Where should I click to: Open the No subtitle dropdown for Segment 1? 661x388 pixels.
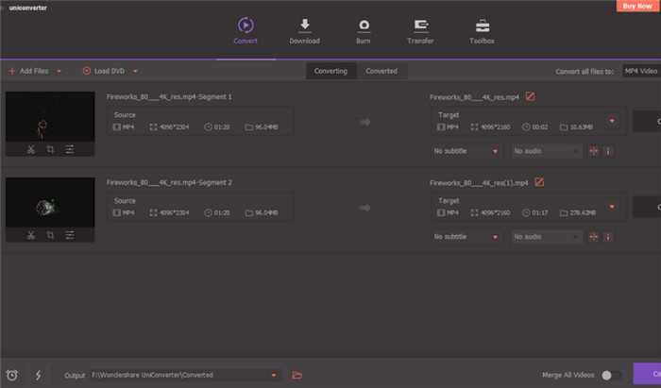click(x=466, y=150)
